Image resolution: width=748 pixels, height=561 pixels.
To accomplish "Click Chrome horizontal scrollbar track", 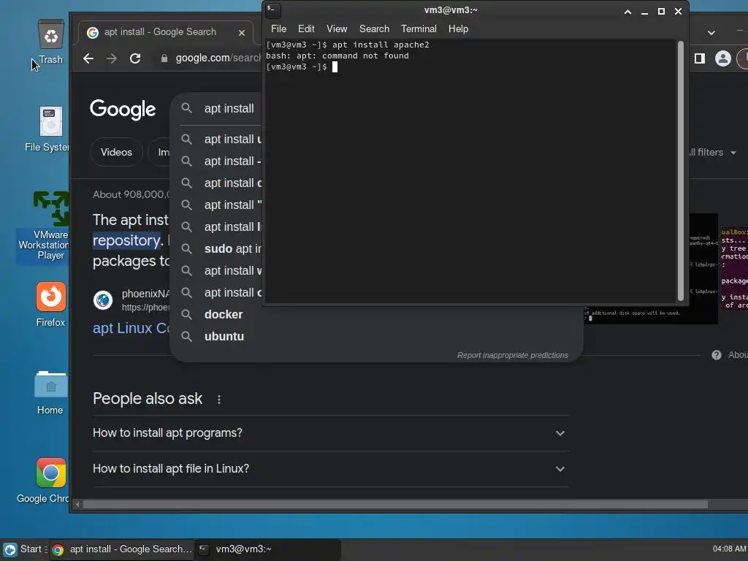I will tap(396, 504).
